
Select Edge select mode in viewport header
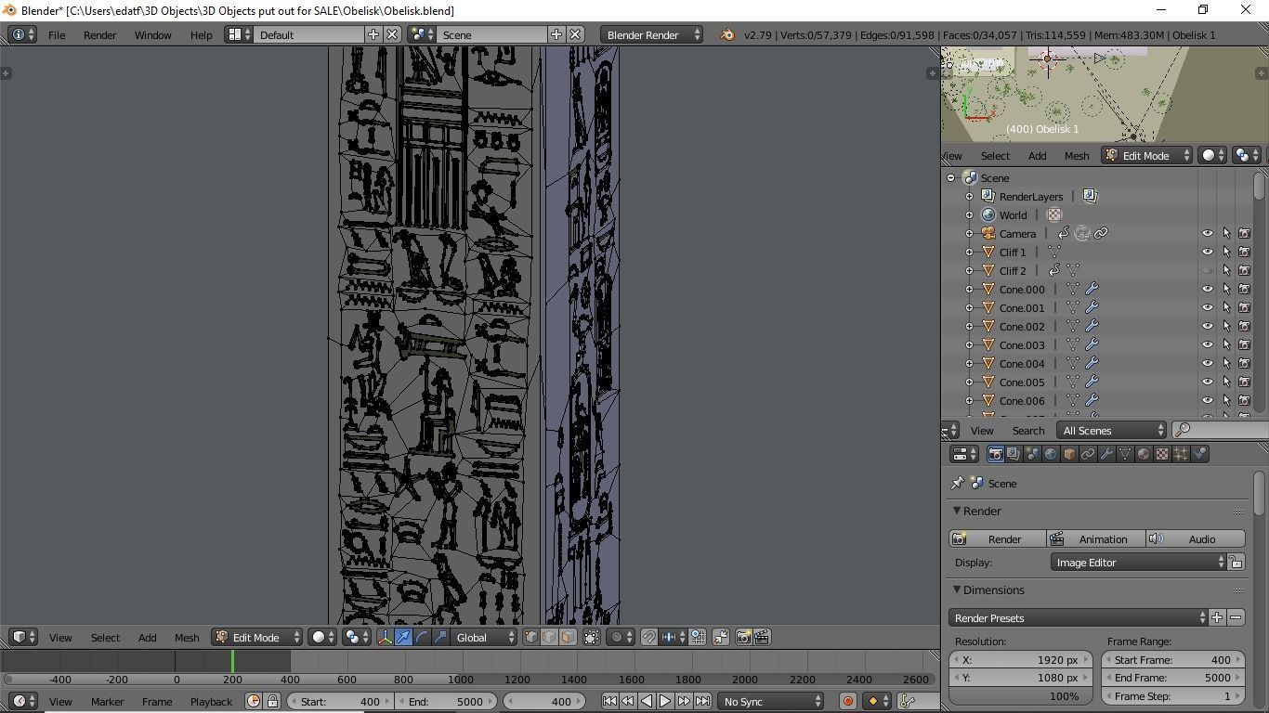click(549, 637)
